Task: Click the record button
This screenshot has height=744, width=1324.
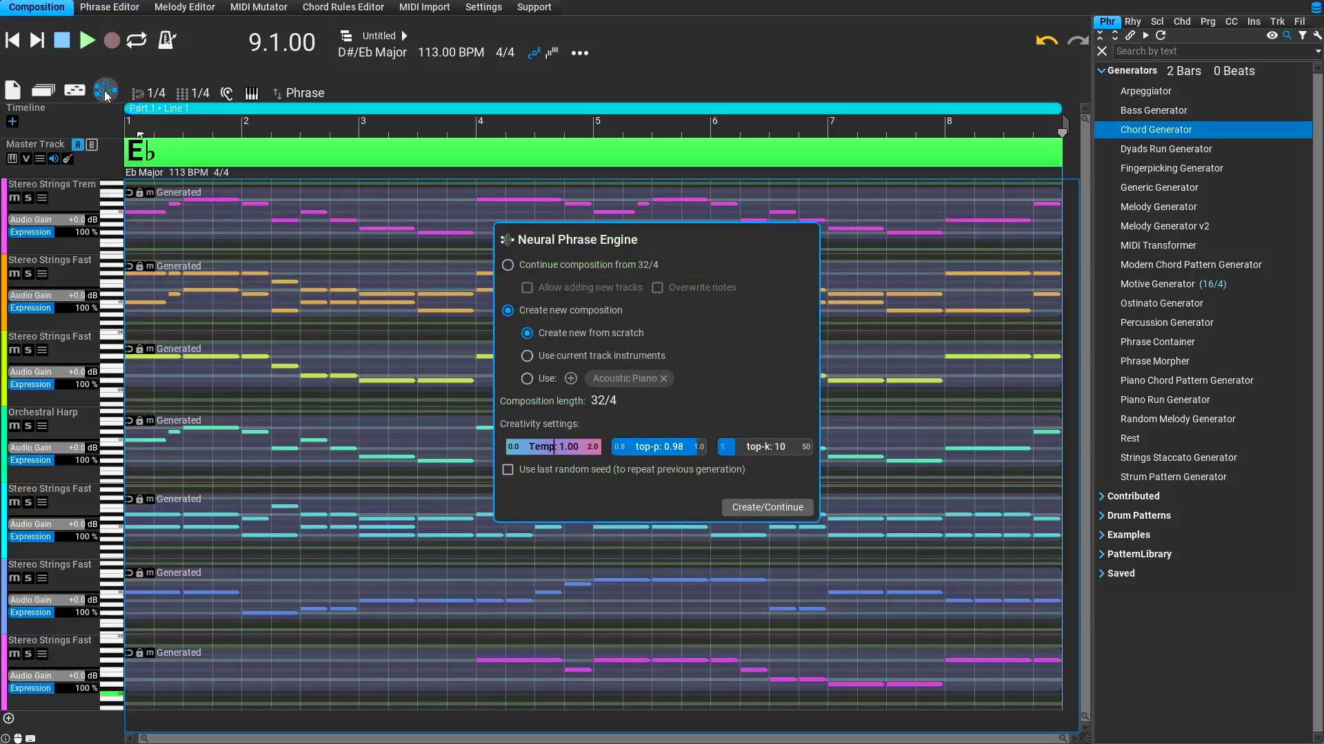Action: 112,41
